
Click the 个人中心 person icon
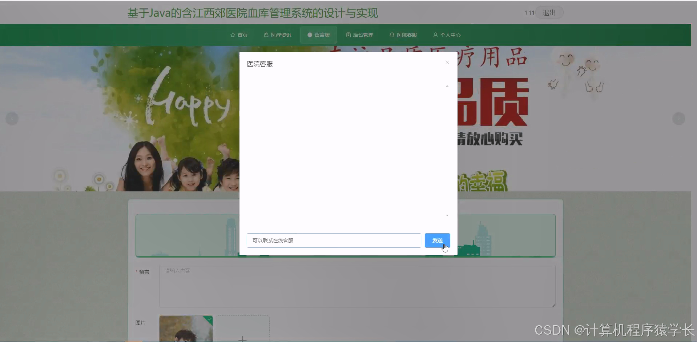coord(435,35)
